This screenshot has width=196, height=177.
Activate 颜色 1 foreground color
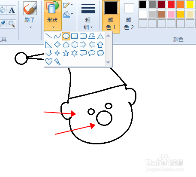111,17
